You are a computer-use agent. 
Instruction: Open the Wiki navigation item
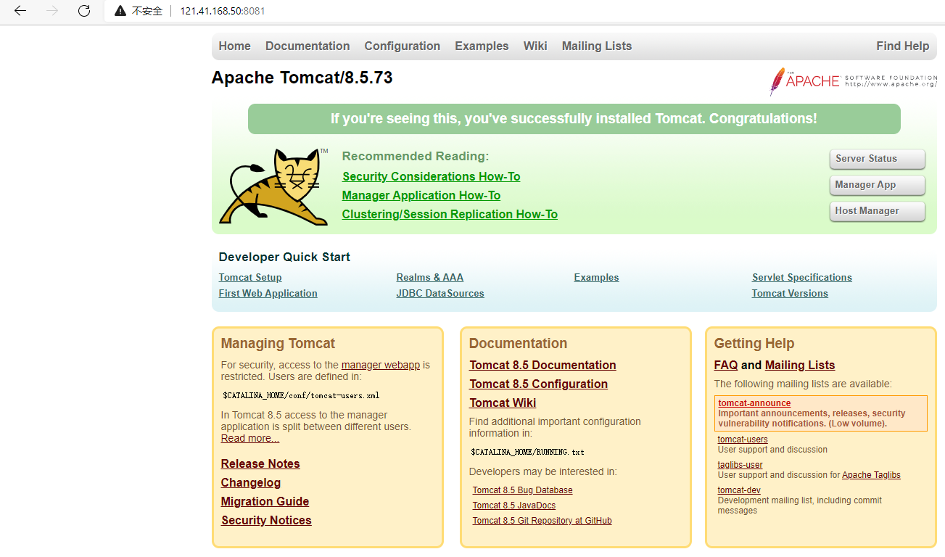(535, 46)
